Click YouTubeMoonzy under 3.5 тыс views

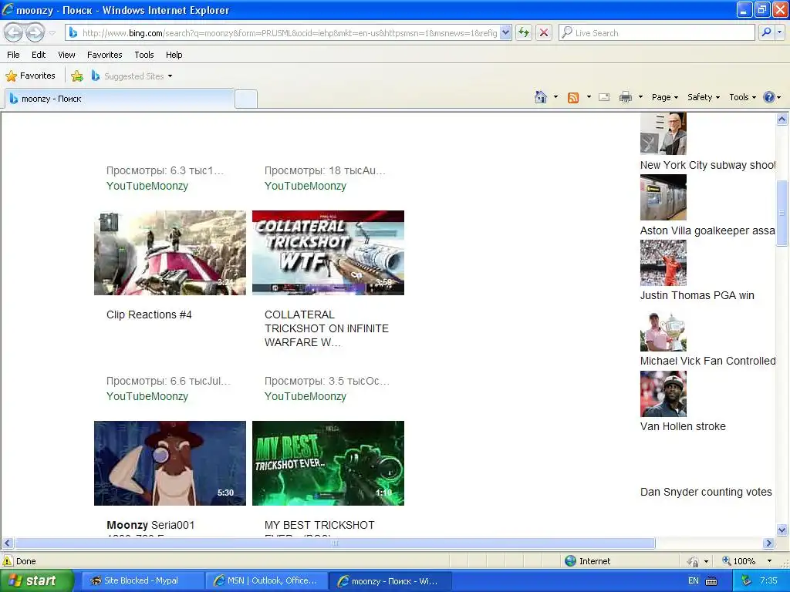(306, 396)
